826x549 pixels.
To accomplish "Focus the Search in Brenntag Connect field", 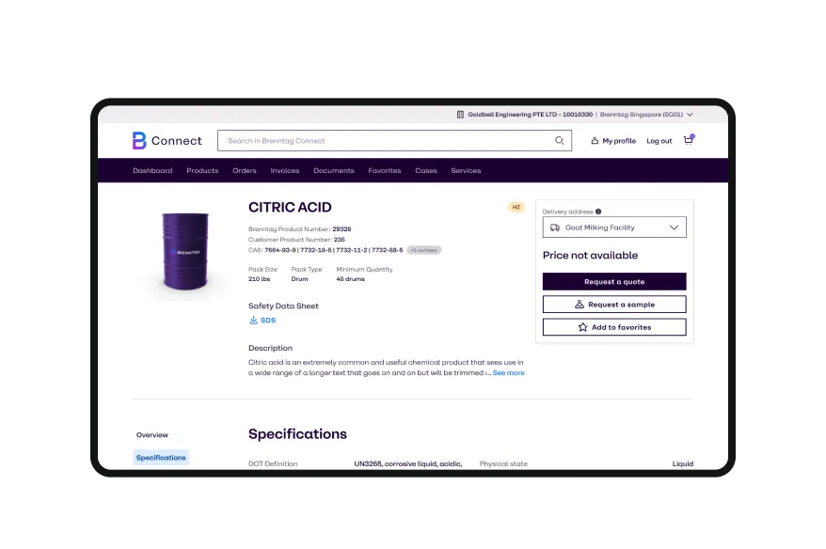I will (394, 140).
